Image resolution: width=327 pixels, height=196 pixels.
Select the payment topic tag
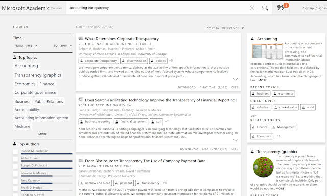coord(124,183)
